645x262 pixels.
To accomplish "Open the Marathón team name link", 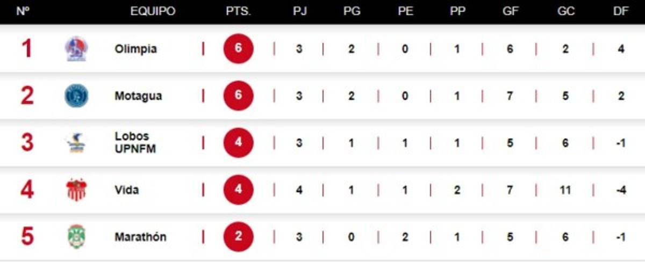I will click(x=140, y=237).
